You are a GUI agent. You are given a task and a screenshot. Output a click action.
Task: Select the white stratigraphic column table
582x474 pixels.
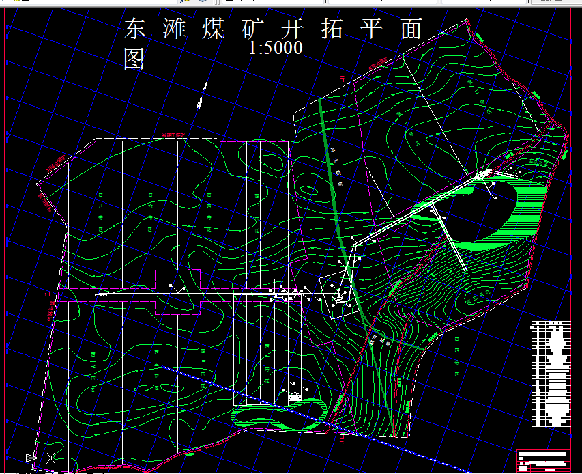[551, 374]
